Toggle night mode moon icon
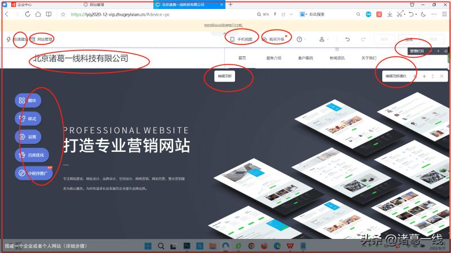This screenshot has height=253, width=451. coord(423,14)
